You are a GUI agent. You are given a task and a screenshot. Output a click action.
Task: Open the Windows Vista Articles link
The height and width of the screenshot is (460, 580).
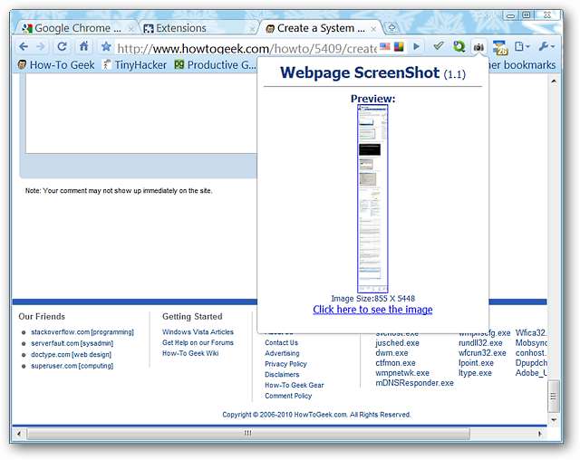click(198, 331)
